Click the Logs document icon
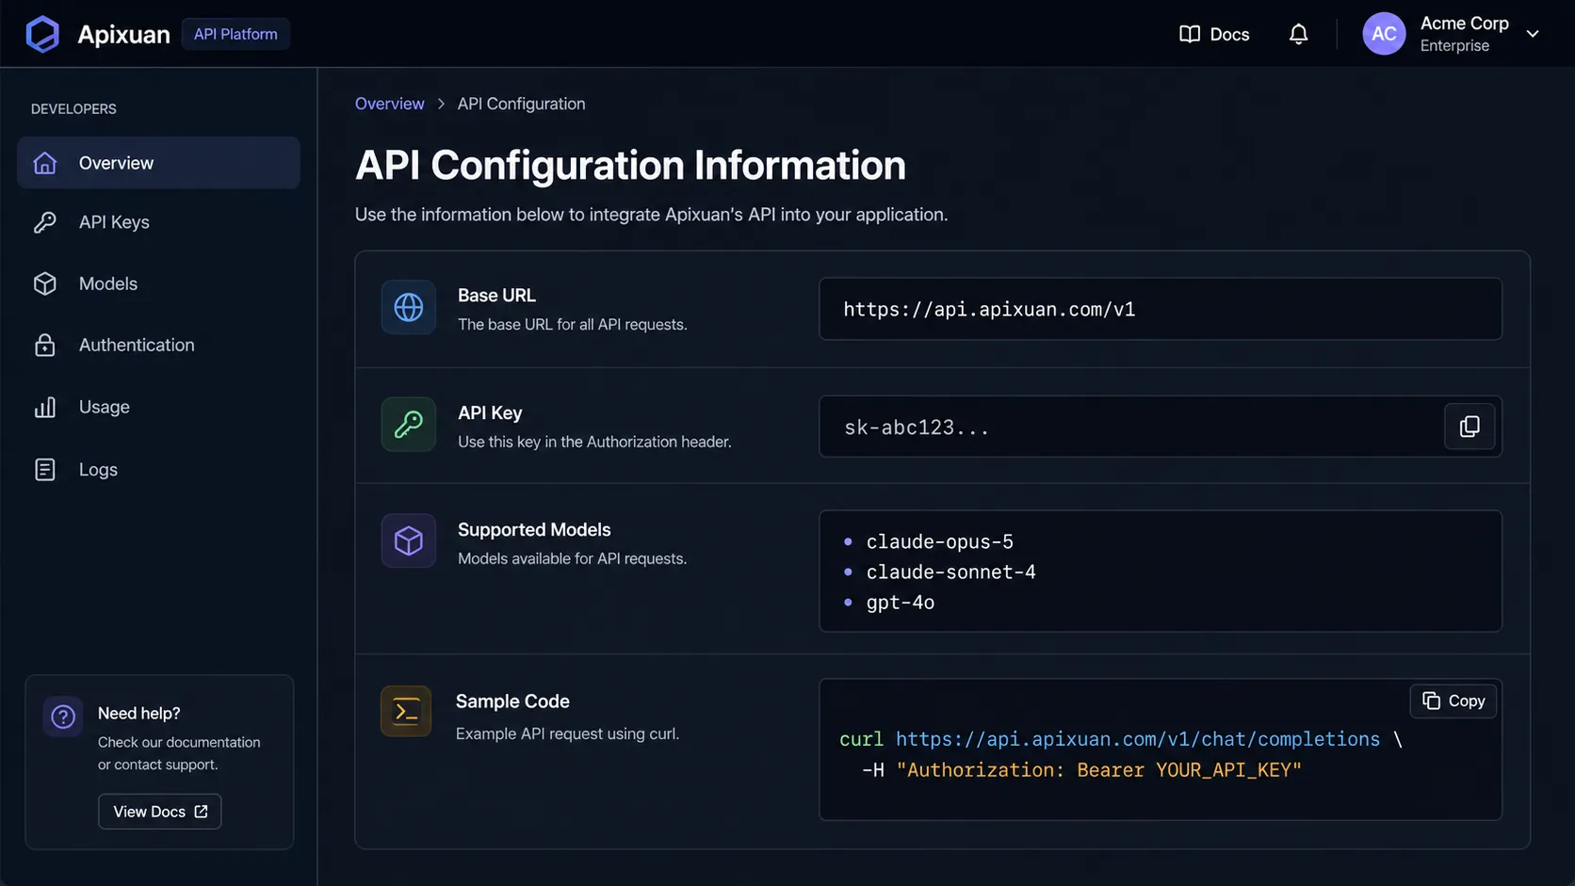Image resolution: width=1575 pixels, height=886 pixels. point(45,469)
